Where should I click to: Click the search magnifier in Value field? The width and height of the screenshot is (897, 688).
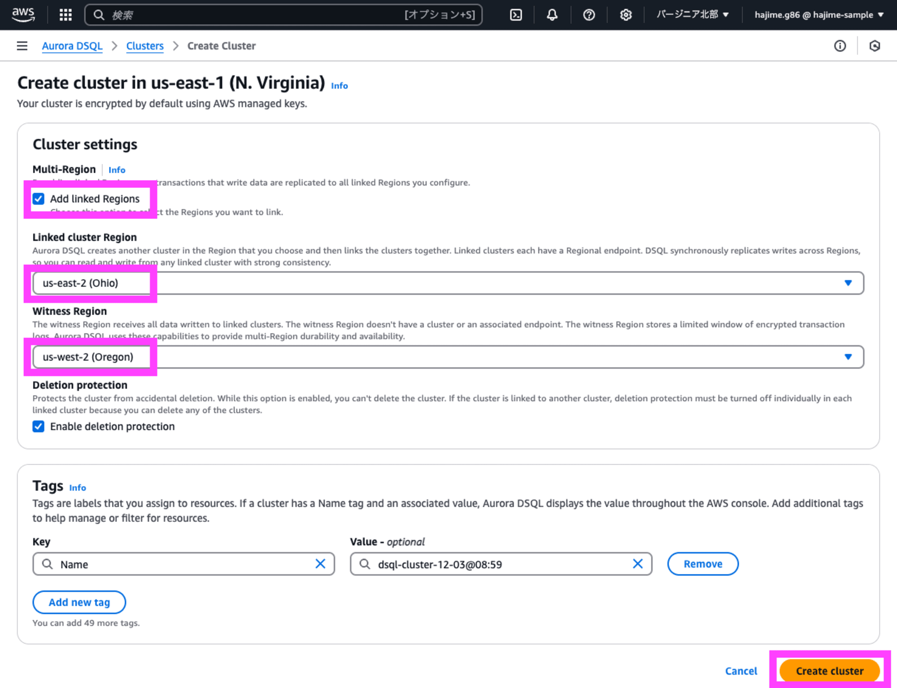point(365,564)
